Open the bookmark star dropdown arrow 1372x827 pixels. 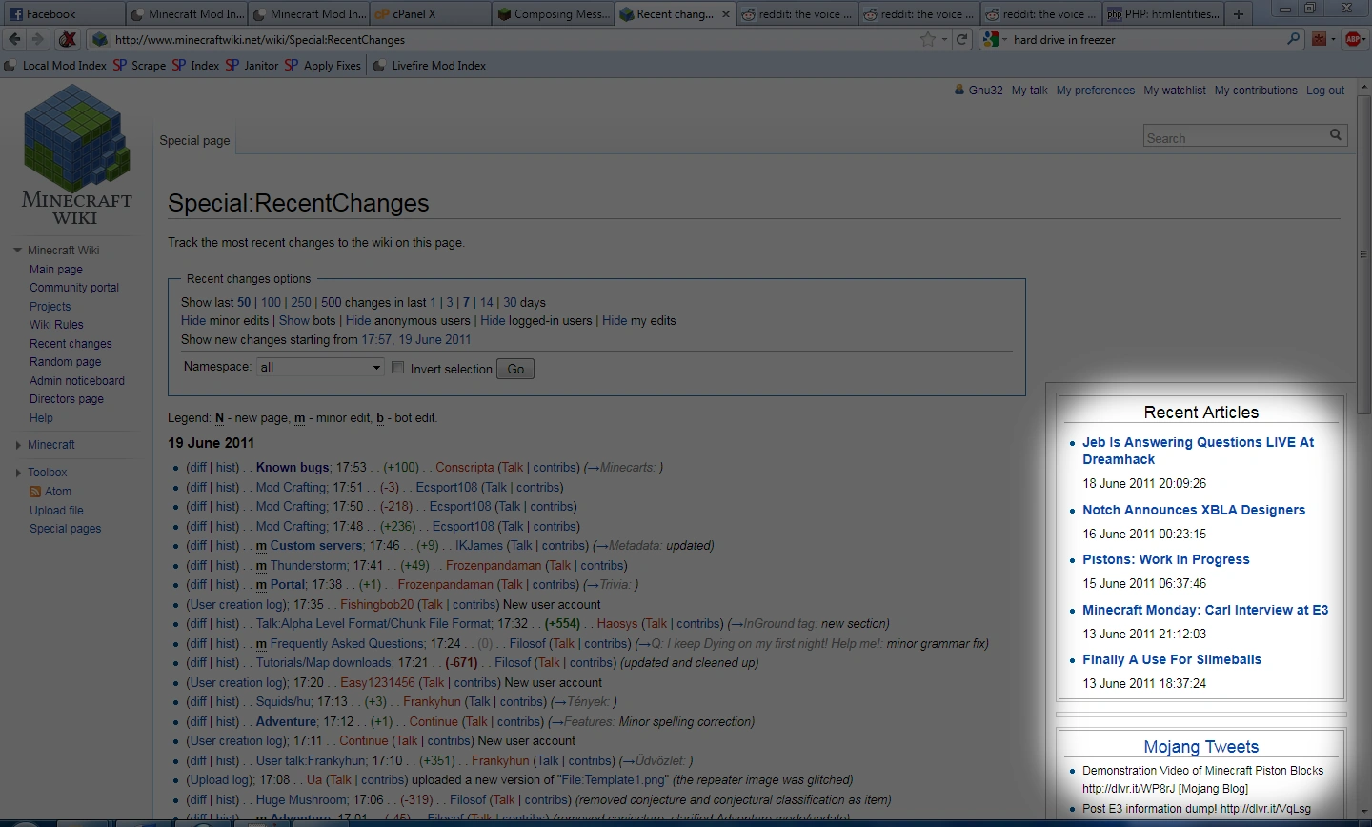tap(944, 40)
